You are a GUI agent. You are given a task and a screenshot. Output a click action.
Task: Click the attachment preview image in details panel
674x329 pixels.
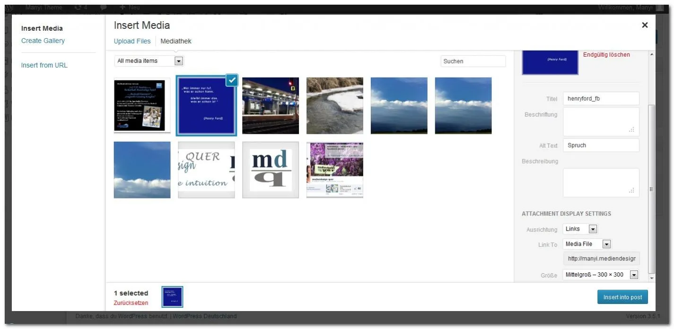[x=550, y=62]
